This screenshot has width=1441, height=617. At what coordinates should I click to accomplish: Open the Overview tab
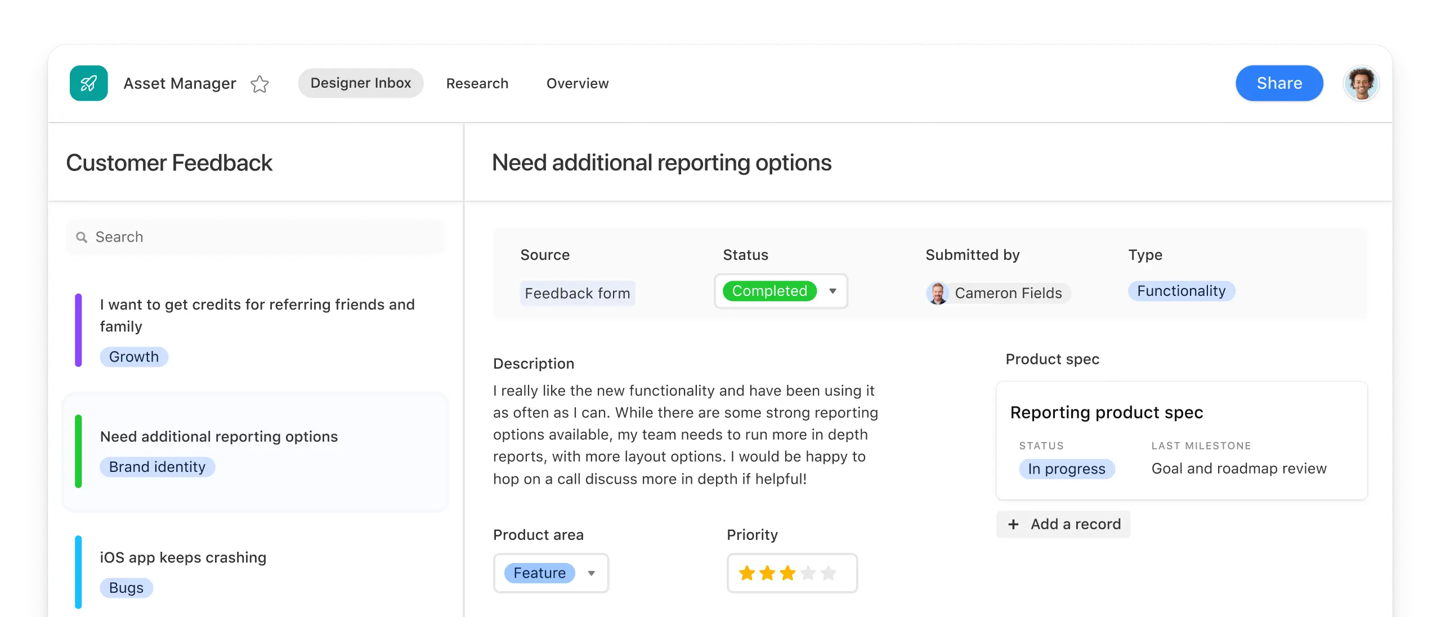(x=577, y=83)
